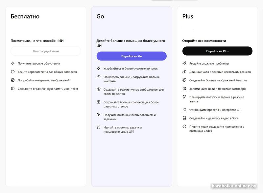
Task: Click the 'Организуйте проекты и настройте GPT' feature
Action: pos(215,110)
